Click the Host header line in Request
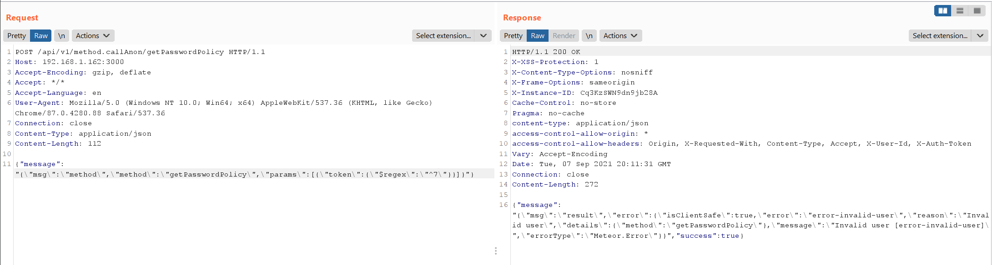Viewport: 992px width, 265px height. [70, 62]
